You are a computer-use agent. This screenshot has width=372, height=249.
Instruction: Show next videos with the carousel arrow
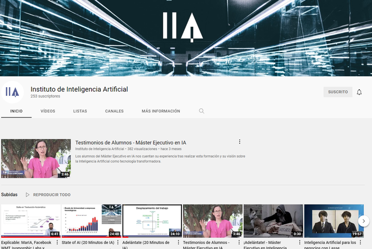[363, 221]
